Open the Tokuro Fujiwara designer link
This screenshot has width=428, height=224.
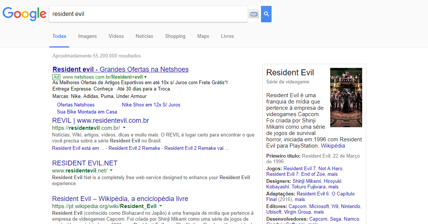click(308, 187)
